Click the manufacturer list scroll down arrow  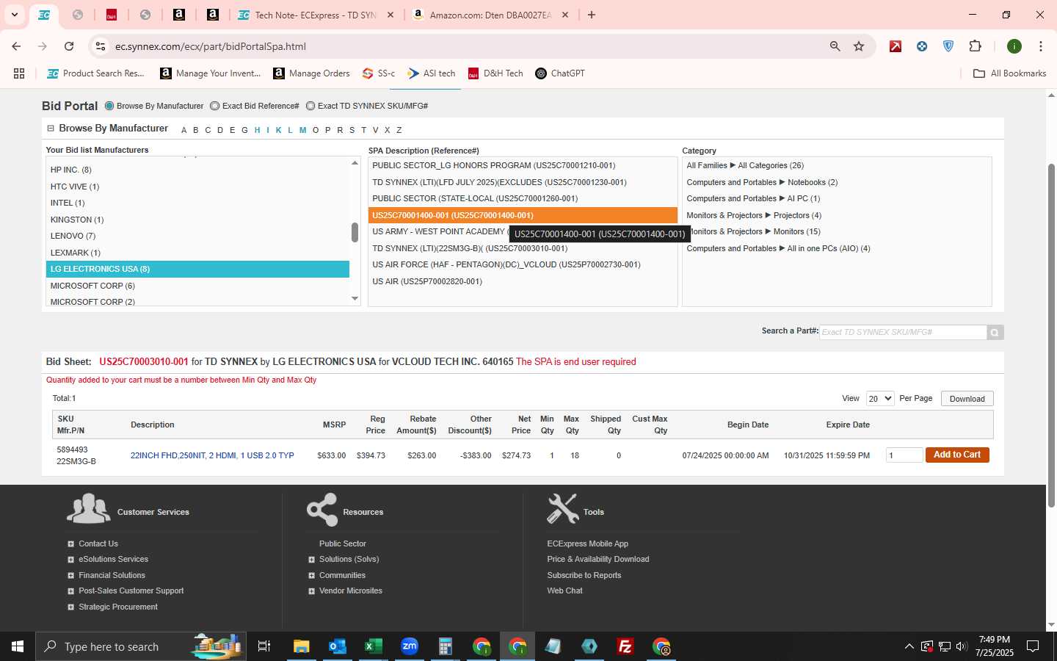pos(355,299)
